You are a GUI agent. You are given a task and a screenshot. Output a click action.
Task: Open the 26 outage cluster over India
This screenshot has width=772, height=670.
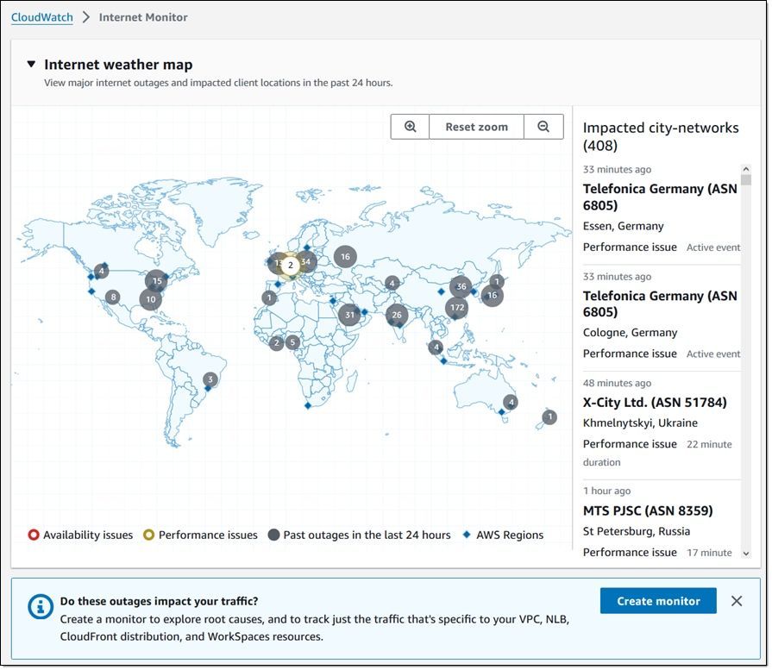(x=396, y=315)
